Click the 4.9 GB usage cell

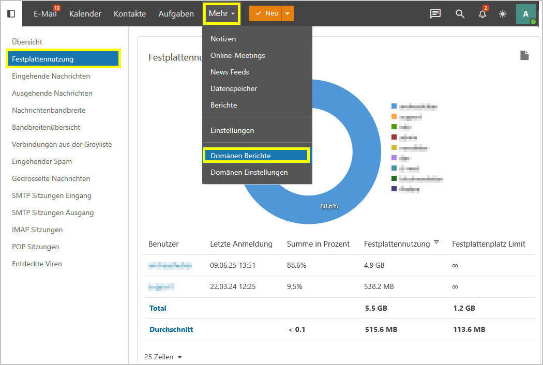tap(374, 265)
